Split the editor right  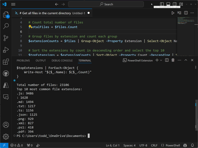[x=186, y=13]
